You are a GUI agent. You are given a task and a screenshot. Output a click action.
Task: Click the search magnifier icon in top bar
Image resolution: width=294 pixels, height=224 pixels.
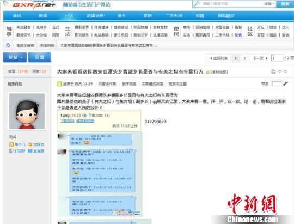coord(197,4)
